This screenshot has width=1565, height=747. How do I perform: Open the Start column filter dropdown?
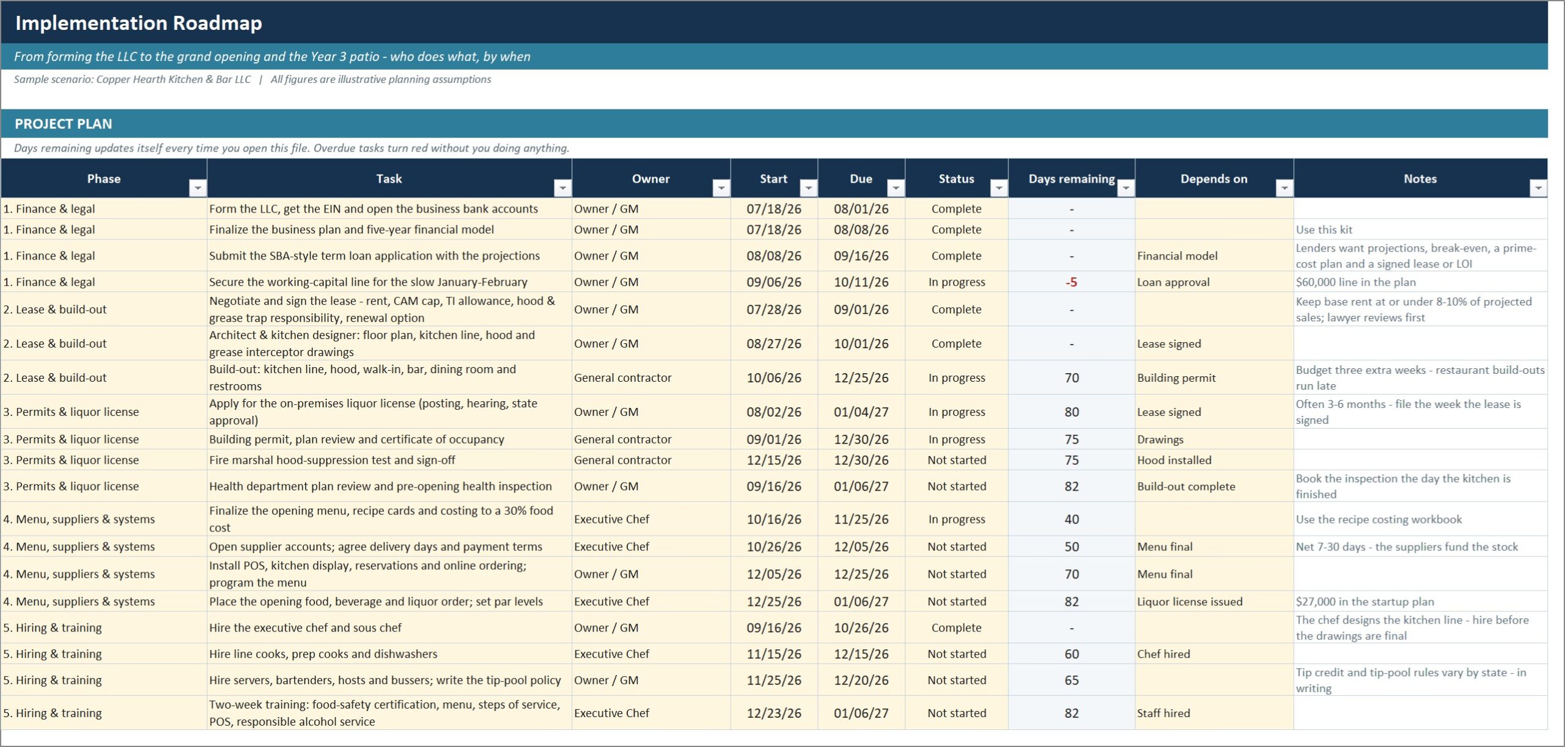[x=809, y=188]
